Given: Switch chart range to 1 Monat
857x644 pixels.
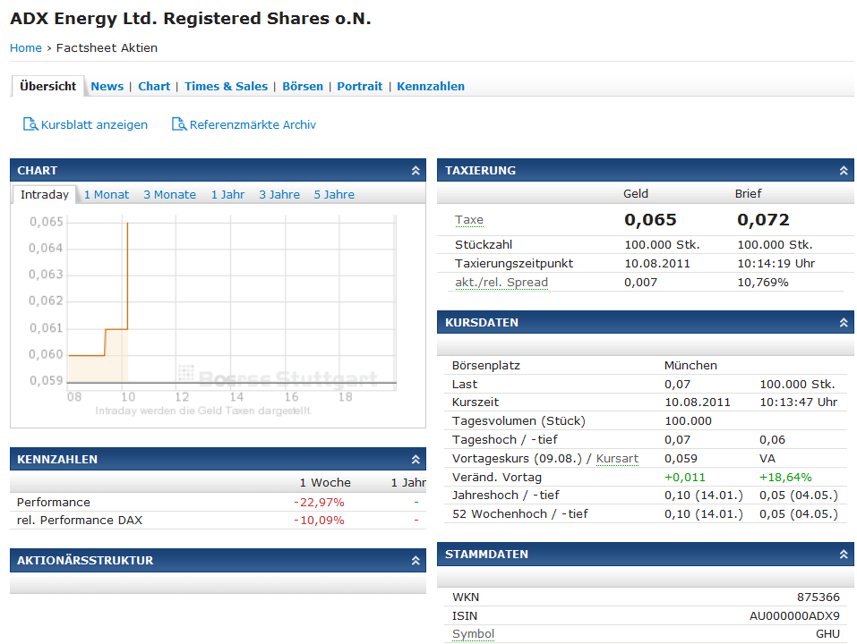Looking at the screenshot, I should [107, 194].
